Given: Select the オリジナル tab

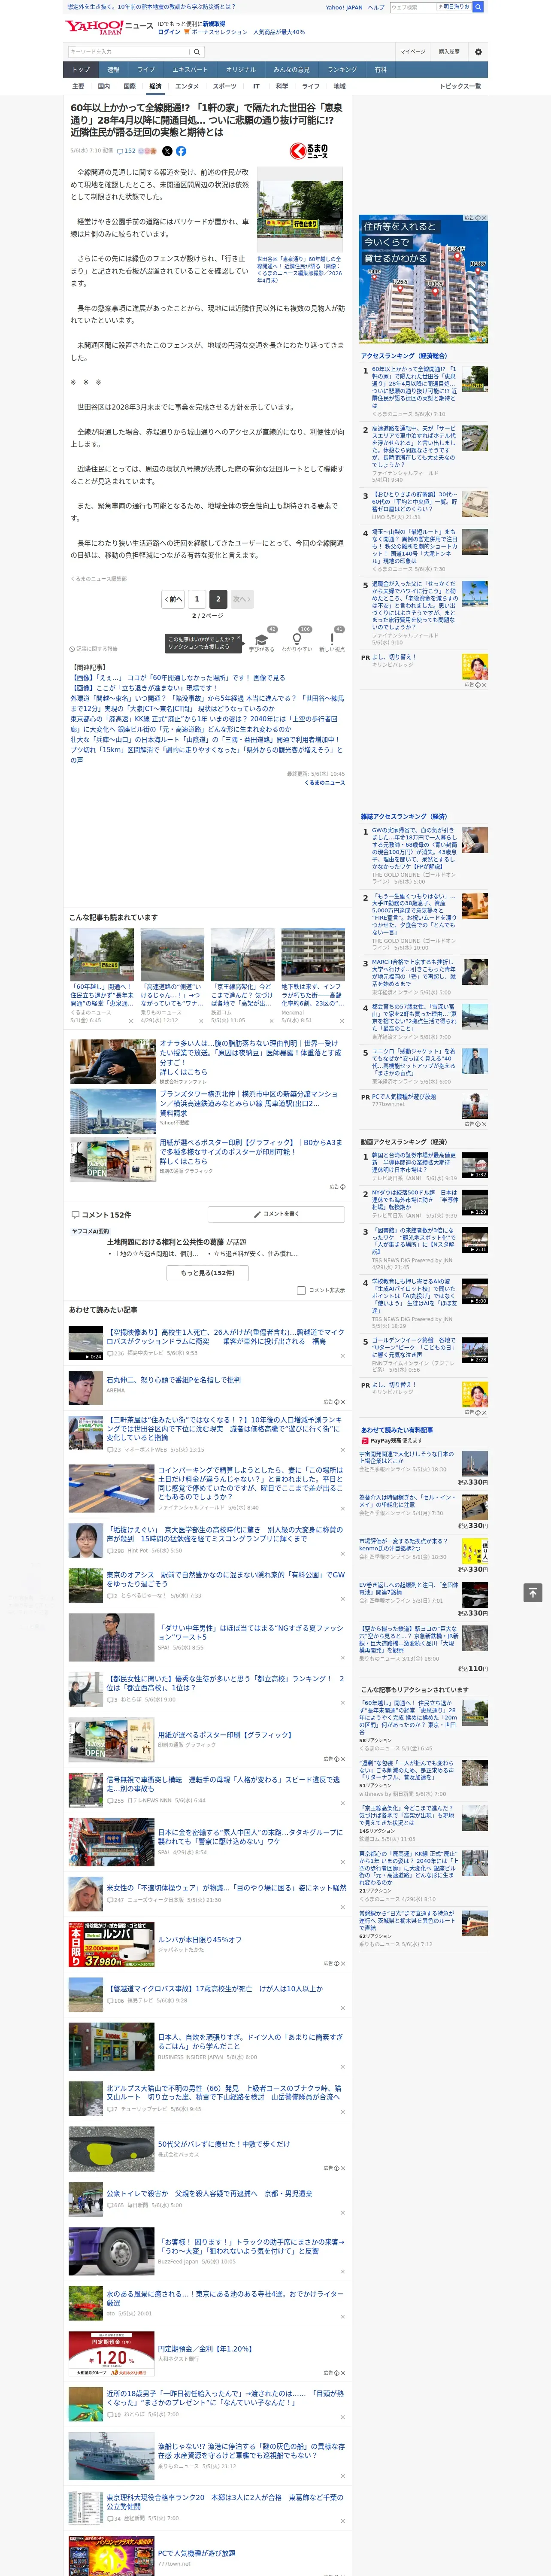Looking at the screenshot, I should point(241,70).
